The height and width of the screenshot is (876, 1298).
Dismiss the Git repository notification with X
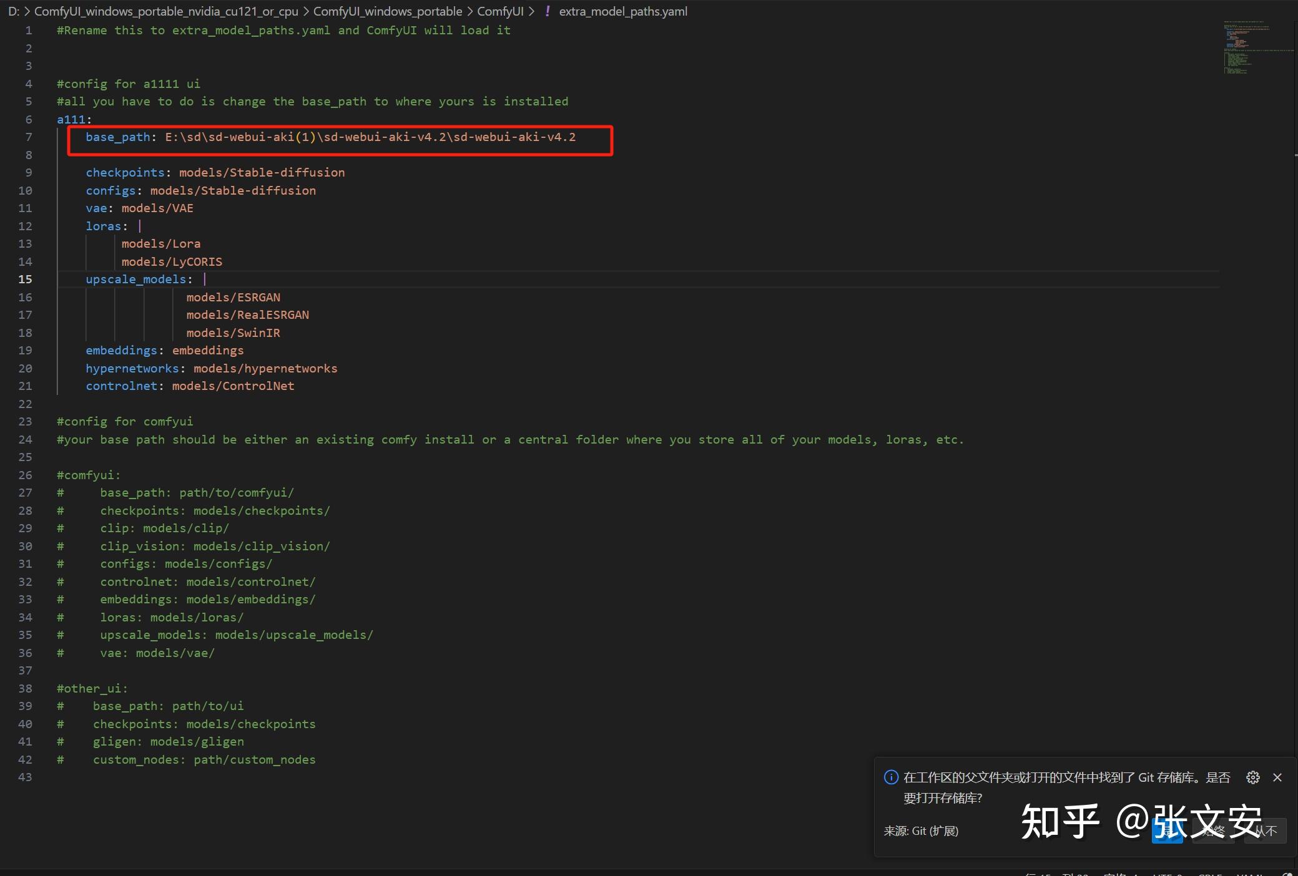(x=1277, y=777)
